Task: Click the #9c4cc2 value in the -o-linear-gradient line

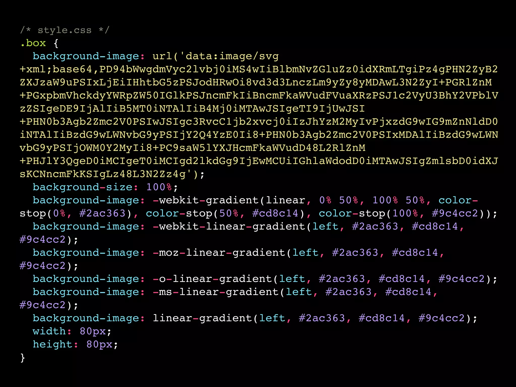Action: pyautogui.click(x=462, y=279)
